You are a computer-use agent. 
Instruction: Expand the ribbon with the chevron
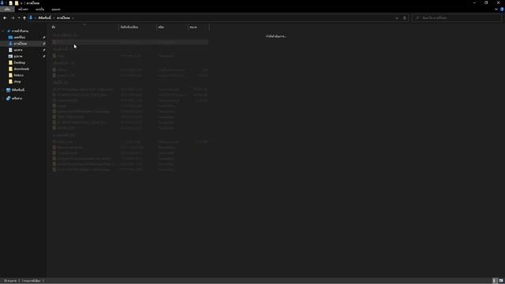[x=496, y=9]
